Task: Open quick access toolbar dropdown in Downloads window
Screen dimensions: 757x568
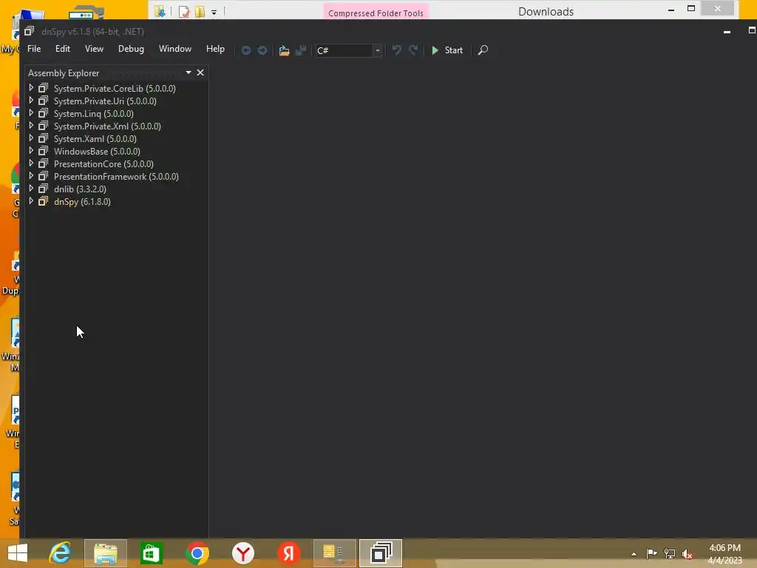Action: (214, 12)
